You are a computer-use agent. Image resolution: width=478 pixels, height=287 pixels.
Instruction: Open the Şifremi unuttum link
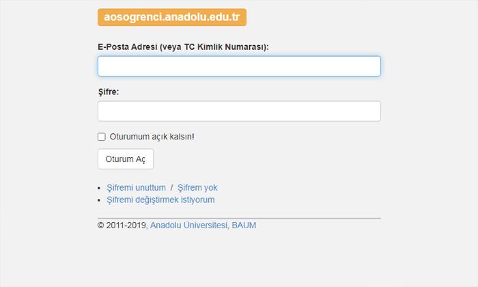click(x=137, y=187)
